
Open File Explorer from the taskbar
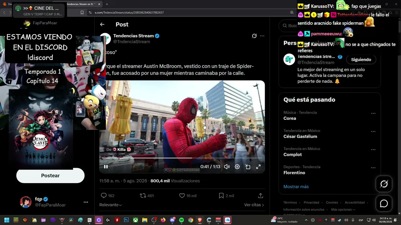[x=145, y=220]
